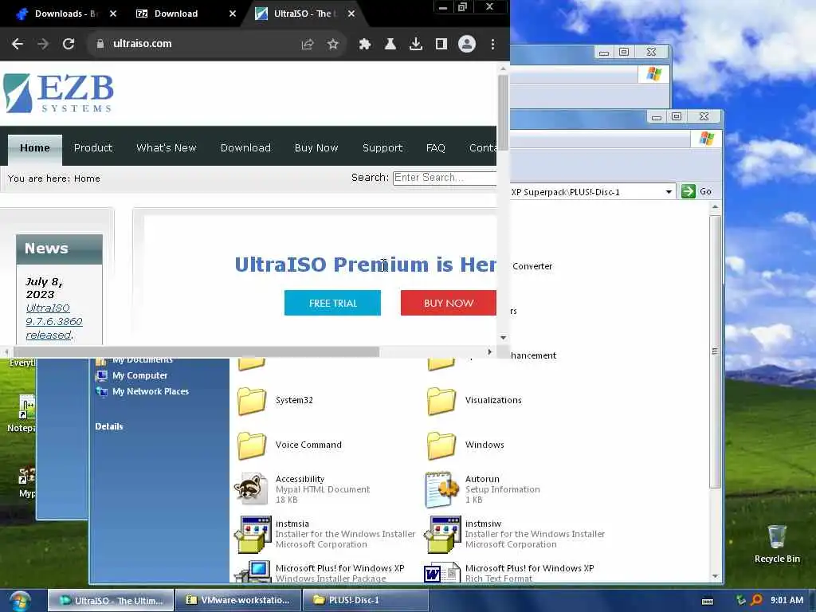Click the 9:01 AM taskbar clock
Viewport: 816px width, 612px height.
point(787,600)
